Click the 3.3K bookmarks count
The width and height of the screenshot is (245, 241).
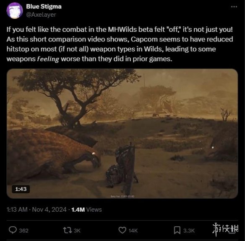click(189, 231)
